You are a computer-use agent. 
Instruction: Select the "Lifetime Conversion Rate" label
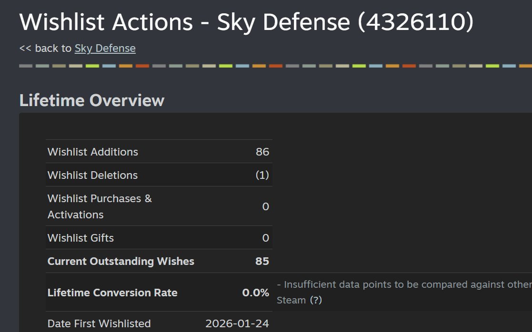click(x=112, y=293)
